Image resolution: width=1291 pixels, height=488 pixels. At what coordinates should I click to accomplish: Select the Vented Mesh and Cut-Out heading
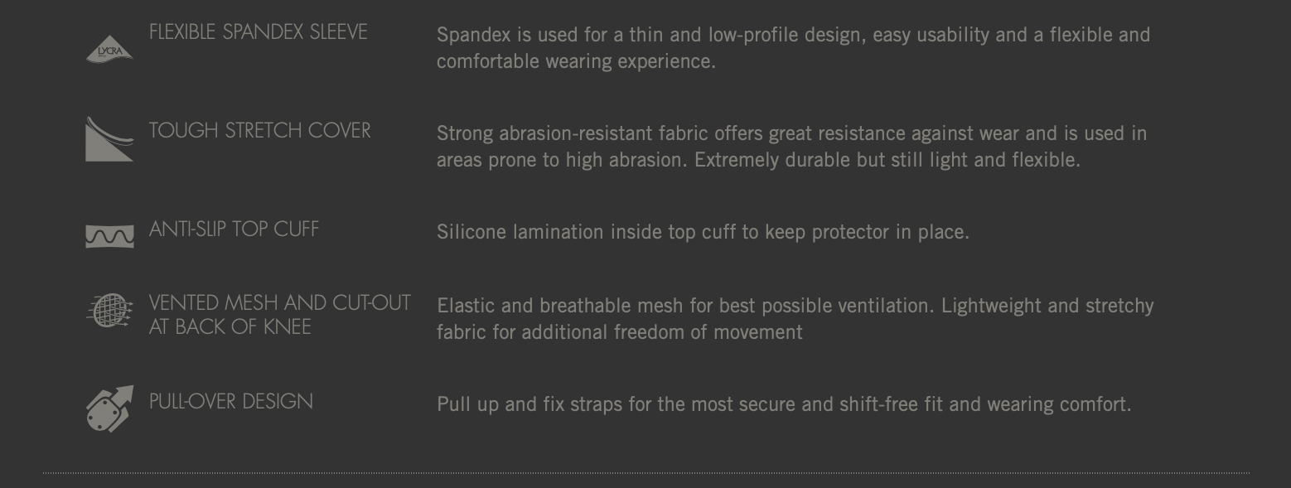(x=280, y=302)
